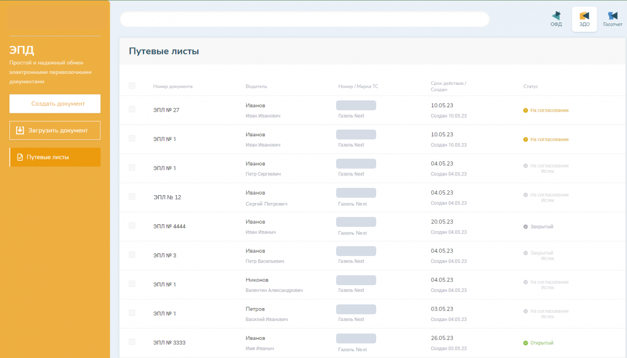Open driver Никонов Валентин Александрович entry
This screenshot has width=627, height=358.
[274, 285]
